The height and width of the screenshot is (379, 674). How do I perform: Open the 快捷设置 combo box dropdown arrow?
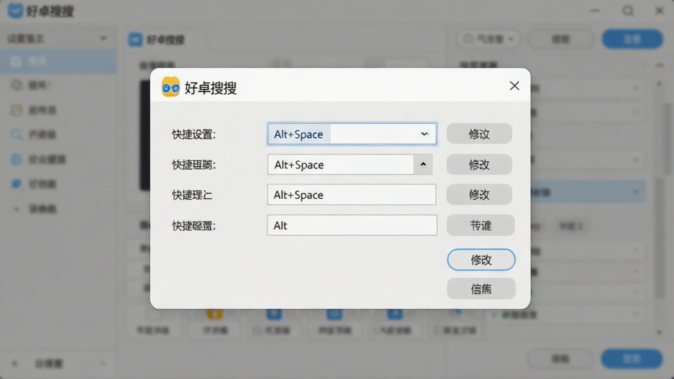[x=425, y=134]
